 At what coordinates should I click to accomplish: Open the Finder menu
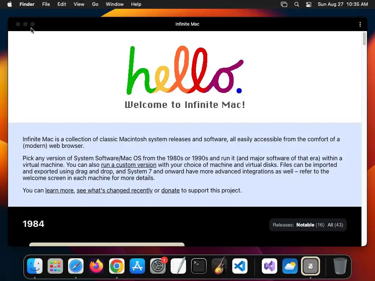click(27, 4)
